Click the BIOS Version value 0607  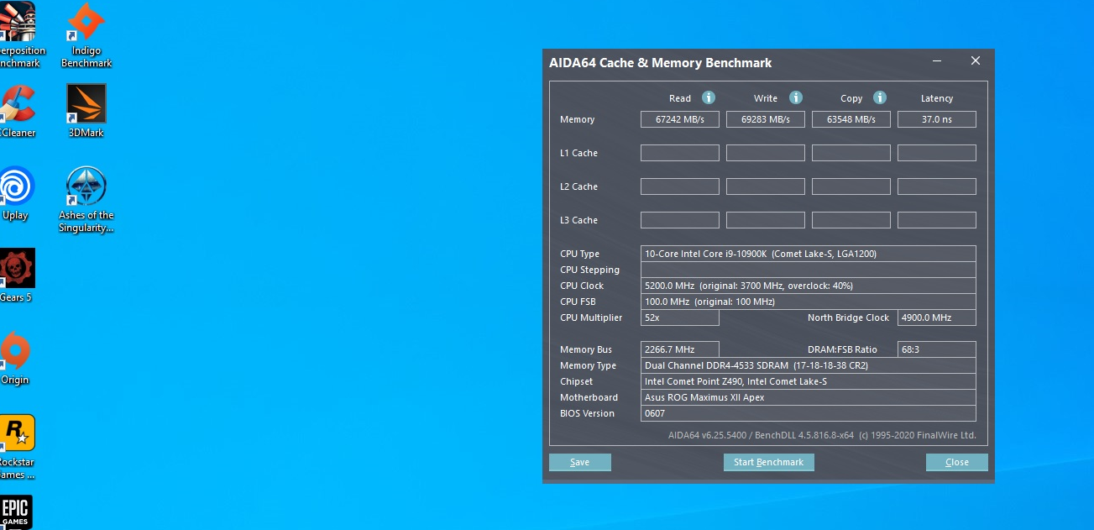pyautogui.click(x=809, y=413)
